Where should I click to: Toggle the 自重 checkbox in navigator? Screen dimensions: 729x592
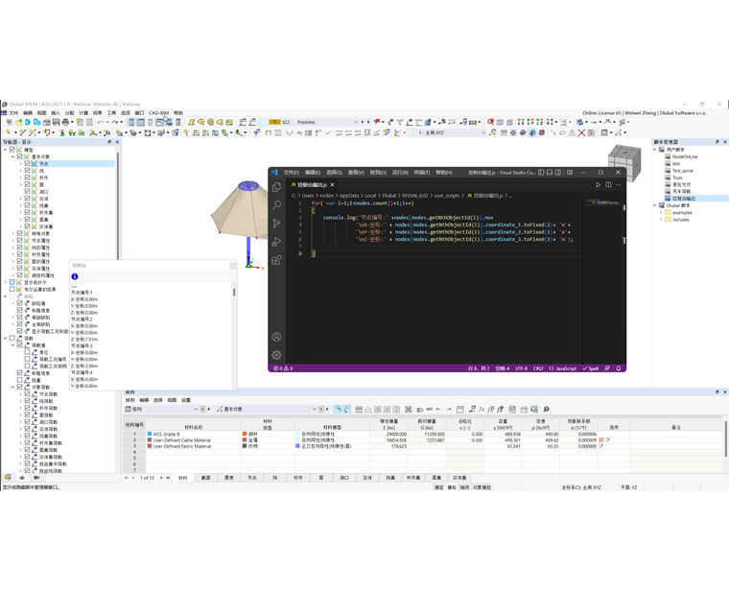tap(19, 380)
